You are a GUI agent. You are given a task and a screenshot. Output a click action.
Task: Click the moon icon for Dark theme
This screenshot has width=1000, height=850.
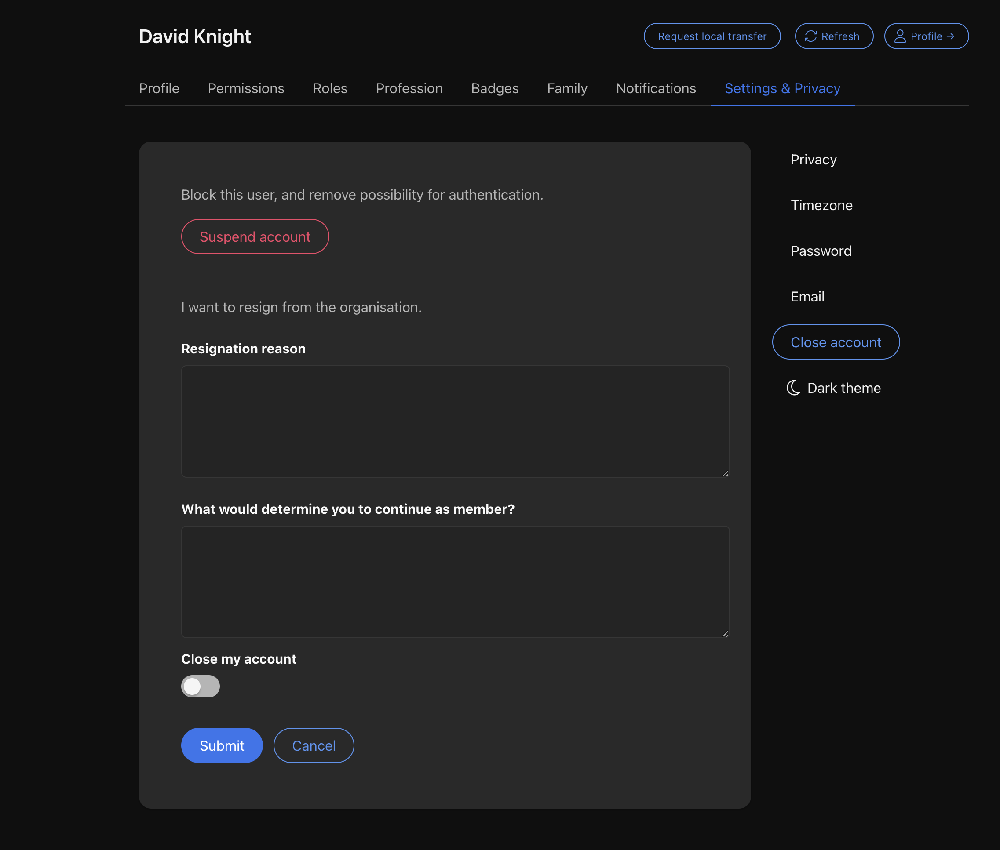click(793, 388)
